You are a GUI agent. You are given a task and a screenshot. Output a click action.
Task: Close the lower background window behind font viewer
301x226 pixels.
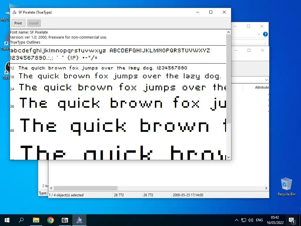[262, 50]
